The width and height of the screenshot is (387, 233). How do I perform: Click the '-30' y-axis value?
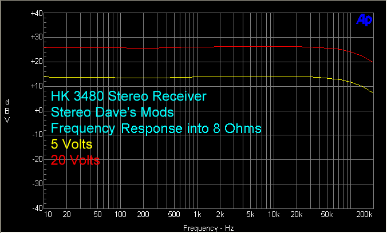click(38, 183)
